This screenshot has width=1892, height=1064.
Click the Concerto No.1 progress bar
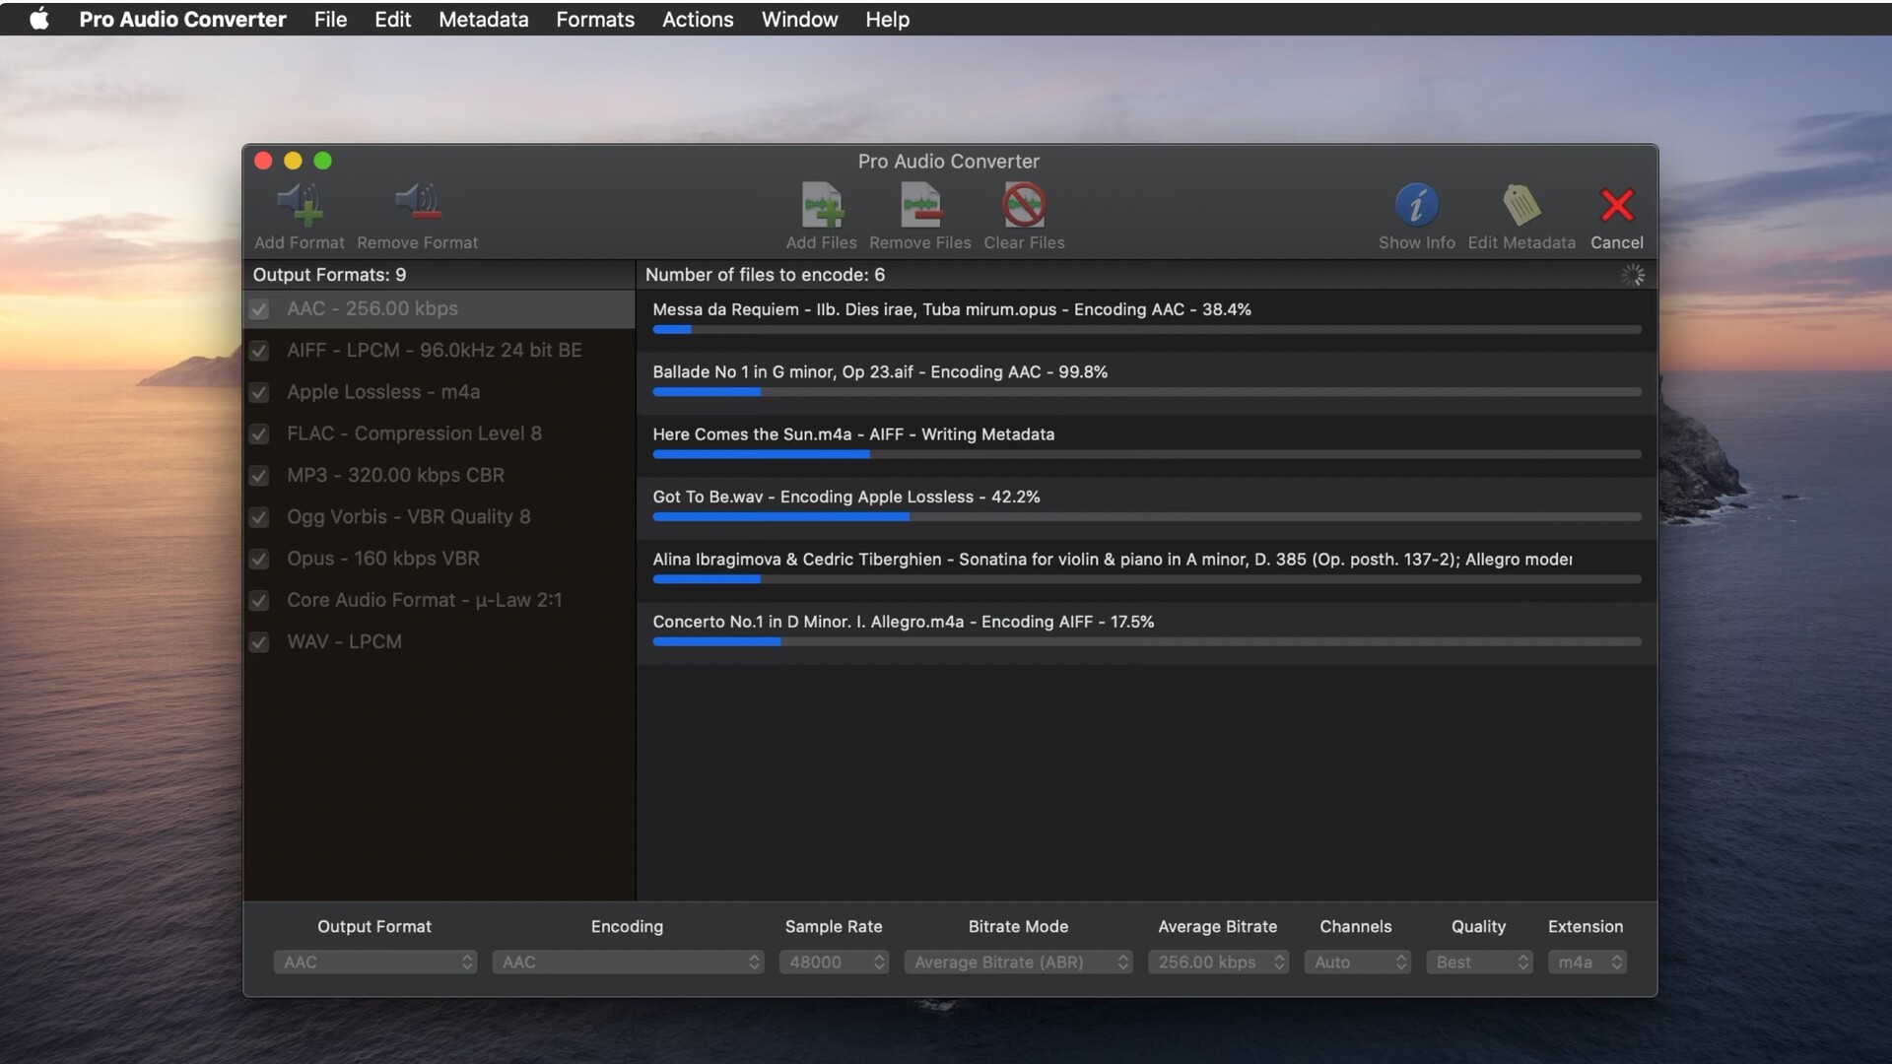pos(1147,641)
